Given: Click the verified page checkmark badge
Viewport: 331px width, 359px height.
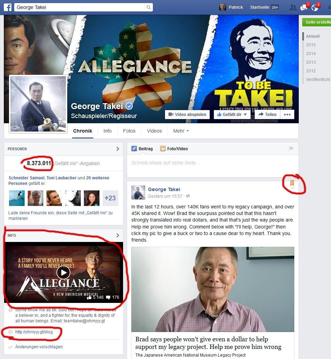Looking at the screenshot, I should (x=129, y=106).
